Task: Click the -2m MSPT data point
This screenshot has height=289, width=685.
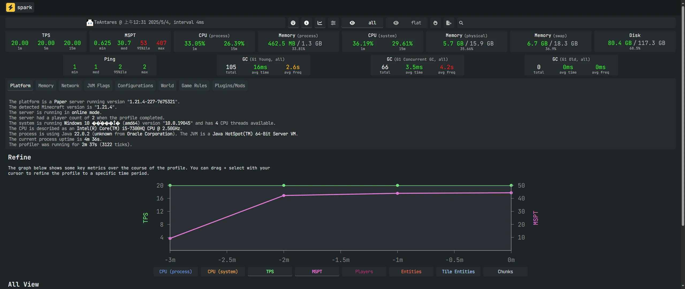Action: 284,196
